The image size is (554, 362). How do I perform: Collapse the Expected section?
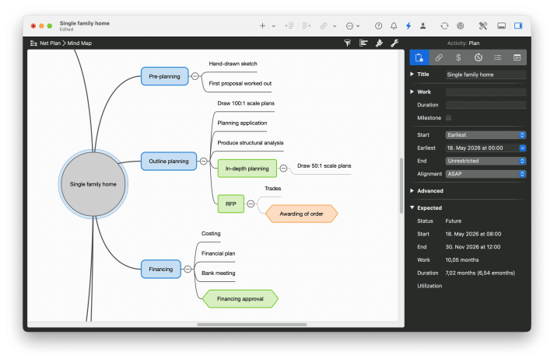[x=412, y=208]
